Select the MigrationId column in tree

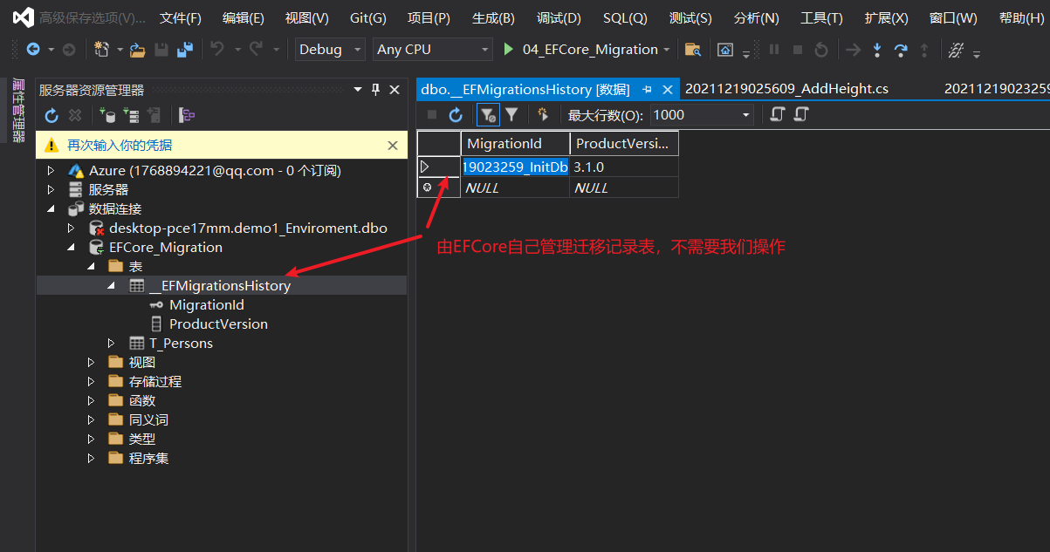pyautogui.click(x=207, y=305)
